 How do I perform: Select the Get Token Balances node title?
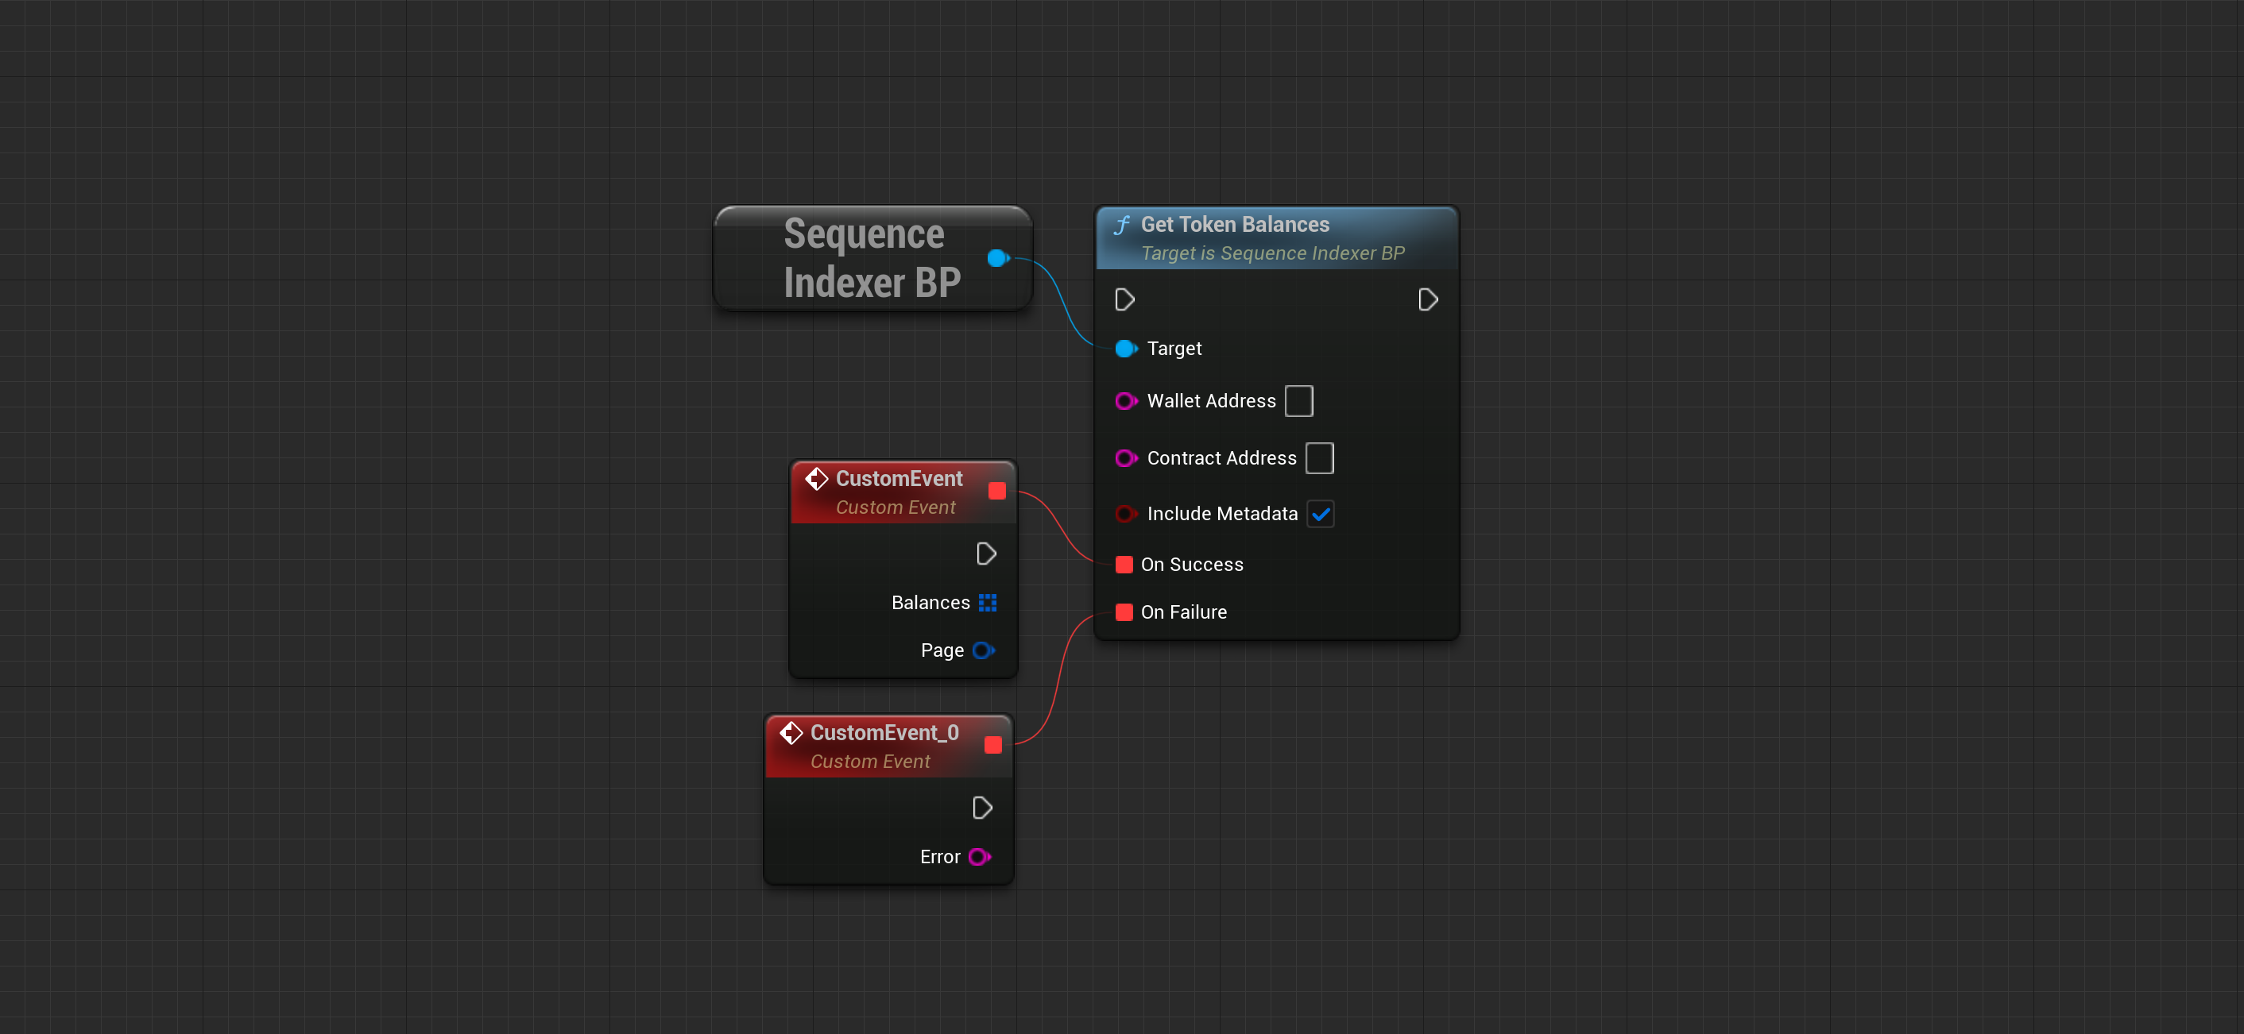[x=1234, y=225]
